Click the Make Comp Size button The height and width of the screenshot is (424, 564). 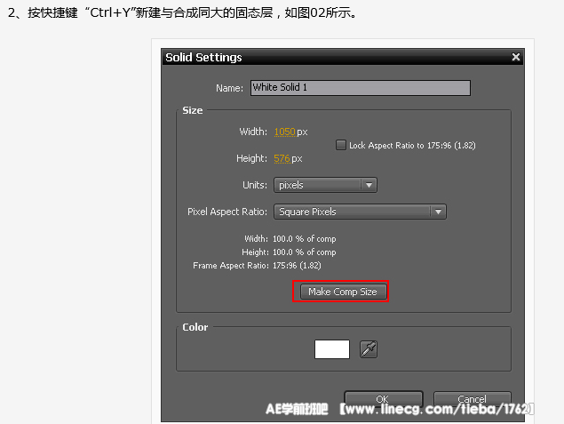pyautogui.click(x=343, y=292)
